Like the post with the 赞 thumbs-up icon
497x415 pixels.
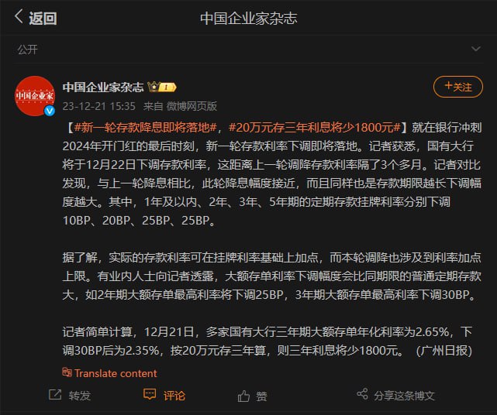pyautogui.click(x=243, y=396)
